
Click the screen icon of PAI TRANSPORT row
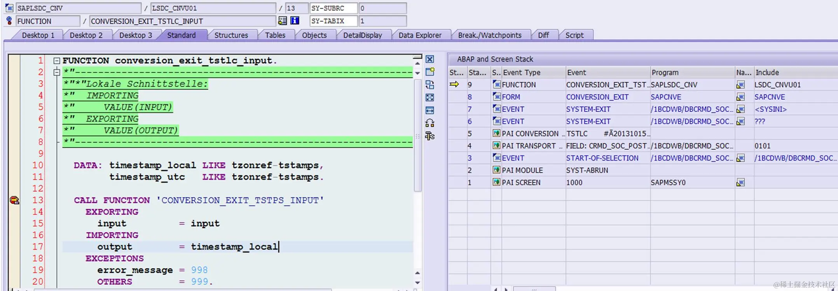[x=496, y=145]
